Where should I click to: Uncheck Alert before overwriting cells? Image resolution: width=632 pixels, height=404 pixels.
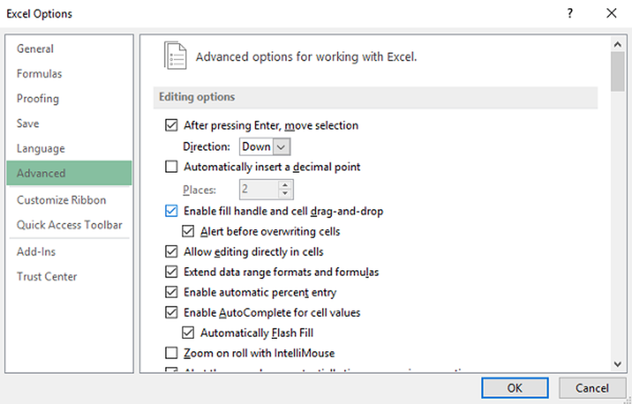[188, 232]
